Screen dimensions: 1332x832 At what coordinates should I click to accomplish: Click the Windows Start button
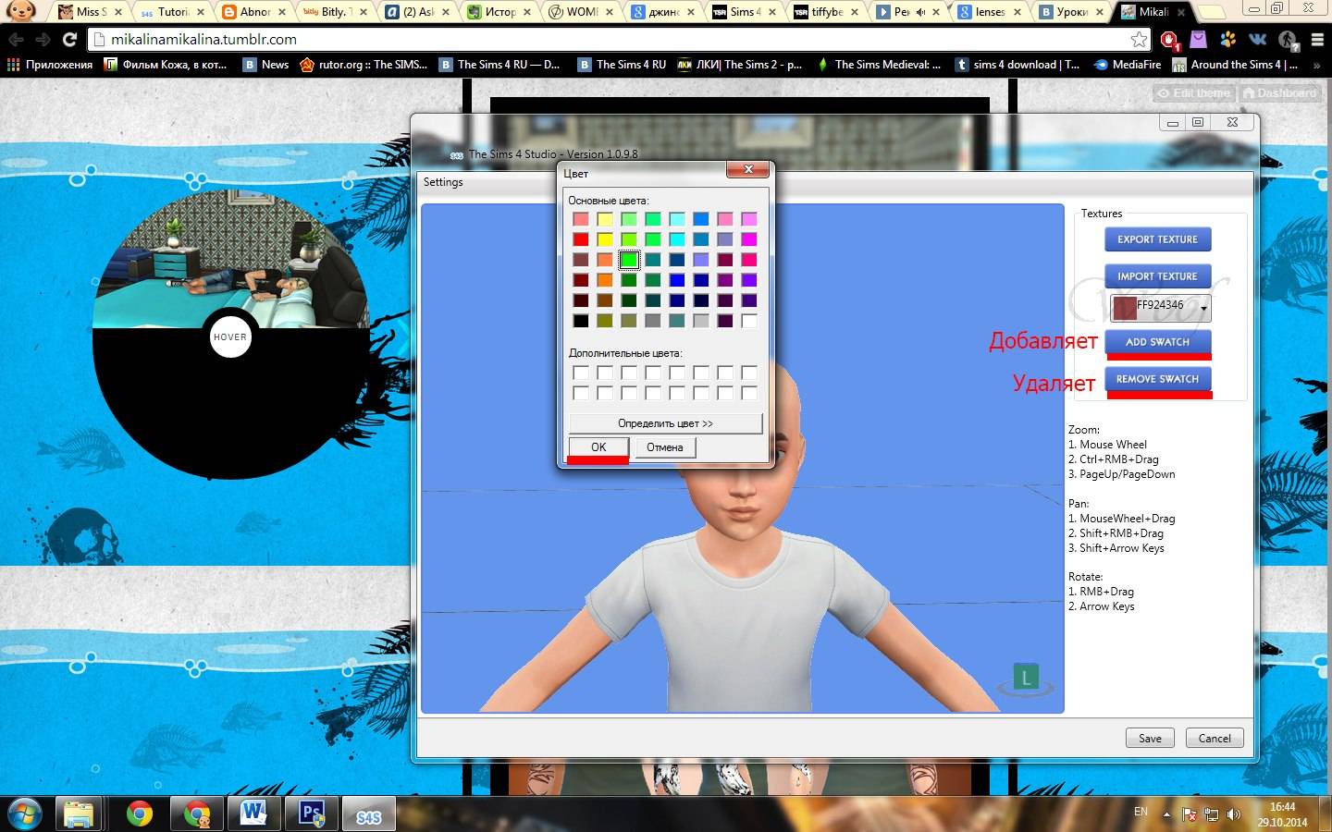(x=25, y=814)
